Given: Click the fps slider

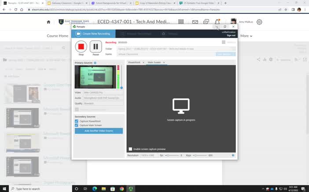Looking at the screenshot, I should click(173, 156).
